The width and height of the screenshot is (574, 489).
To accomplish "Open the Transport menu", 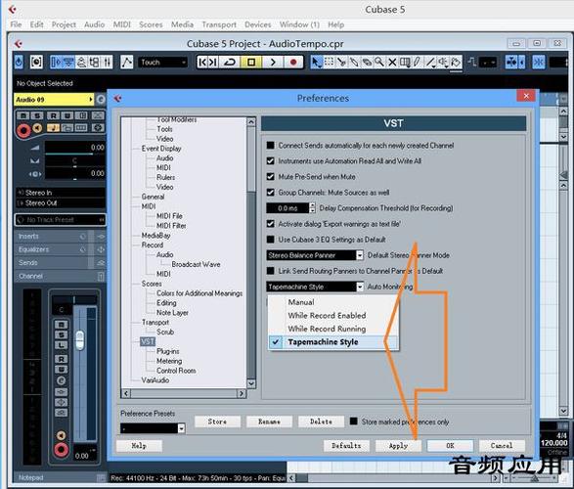I will tap(219, 24).
